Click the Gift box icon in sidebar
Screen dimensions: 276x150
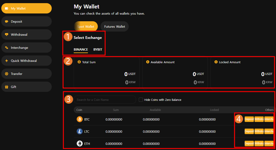pyautogui.click(x=7, y=87)
